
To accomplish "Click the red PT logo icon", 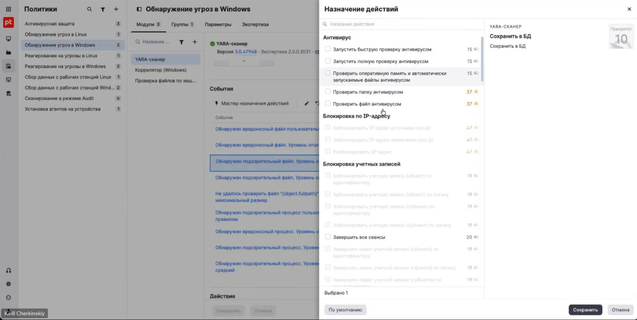I will [x=9, y=22].
